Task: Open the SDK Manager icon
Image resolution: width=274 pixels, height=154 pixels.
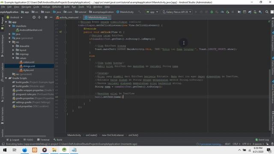Action: (x=260, y=12)
